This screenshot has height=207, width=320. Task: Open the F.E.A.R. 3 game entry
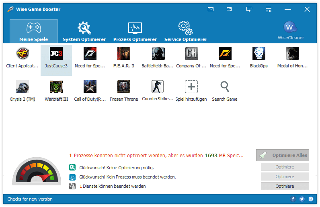pyautogui.click(x=124, y=53)
